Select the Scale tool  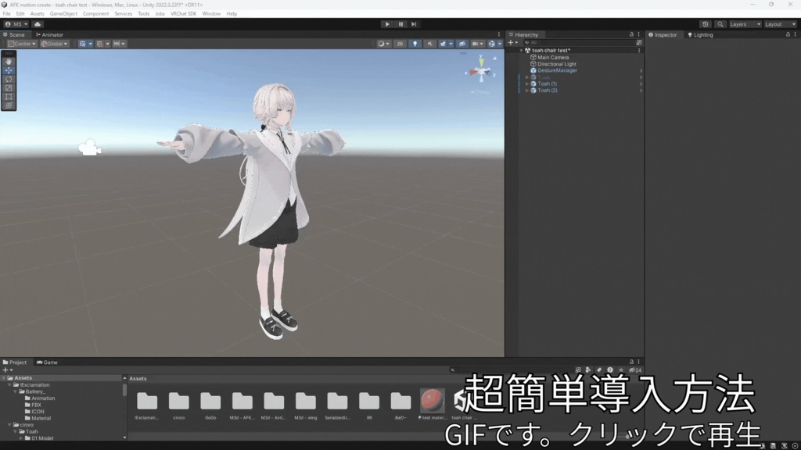click(x=9, y=87)
